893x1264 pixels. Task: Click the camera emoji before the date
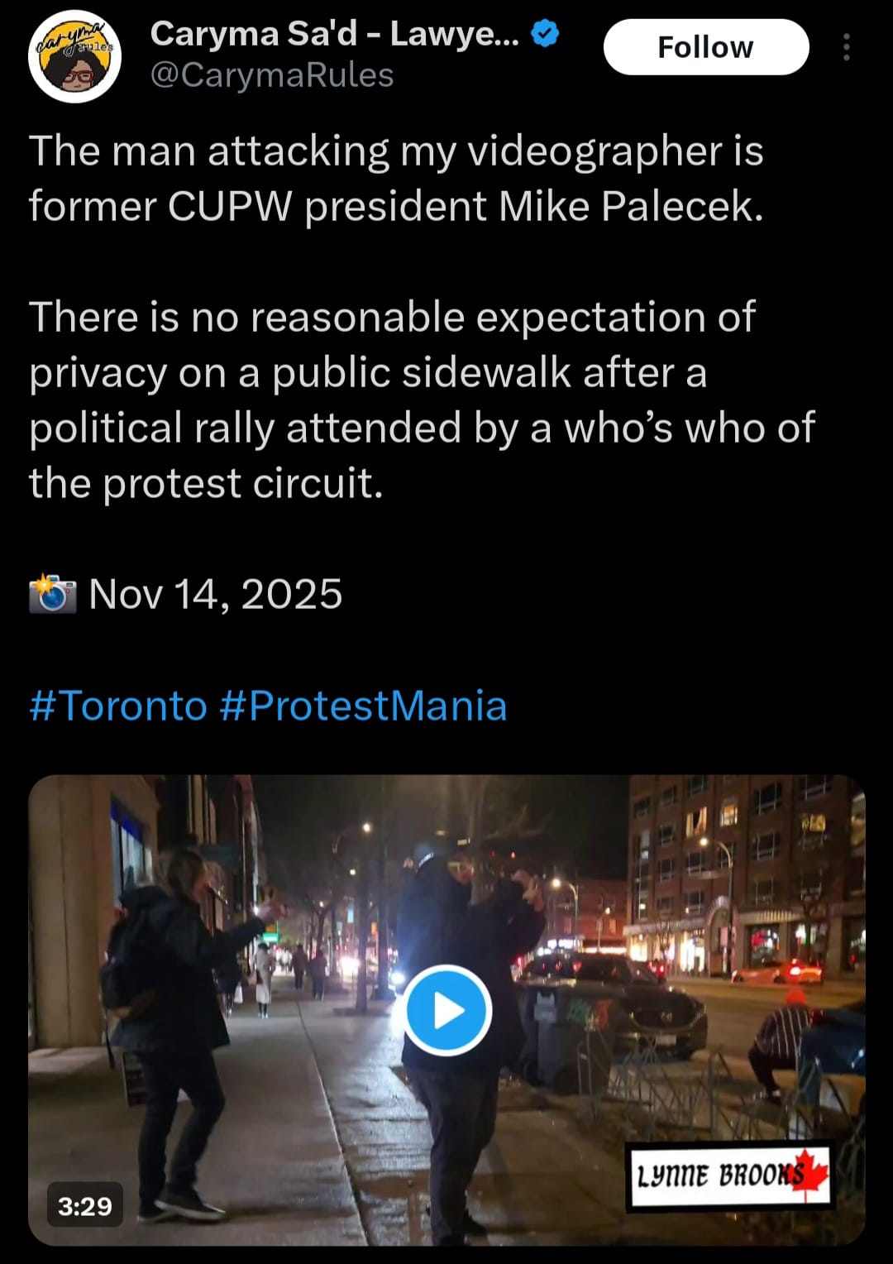pyautogui.click(x=52, y=594)
